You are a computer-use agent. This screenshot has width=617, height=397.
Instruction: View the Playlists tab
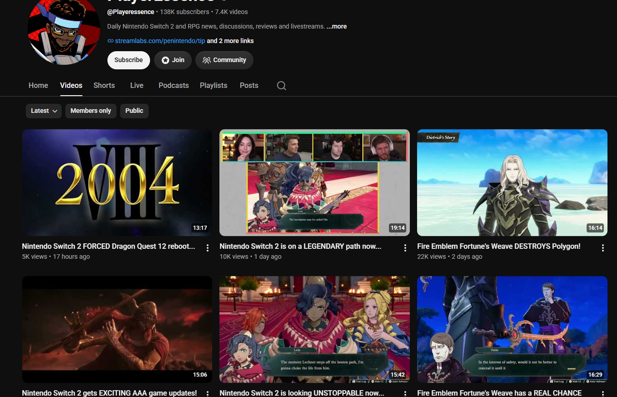pyautogui.click(x=214, y=85)
